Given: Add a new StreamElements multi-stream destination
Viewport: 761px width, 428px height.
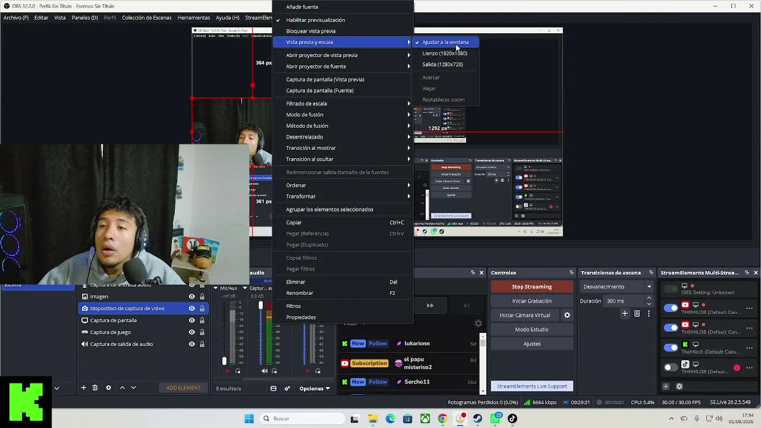Looking at the screenshot, I should [x=666, y=386].
